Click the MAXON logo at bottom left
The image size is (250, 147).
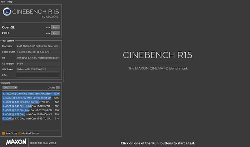16,142
